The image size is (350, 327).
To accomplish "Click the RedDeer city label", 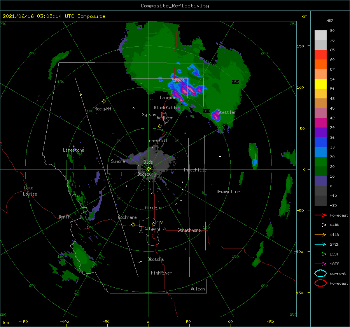I will tap(165, 118).
